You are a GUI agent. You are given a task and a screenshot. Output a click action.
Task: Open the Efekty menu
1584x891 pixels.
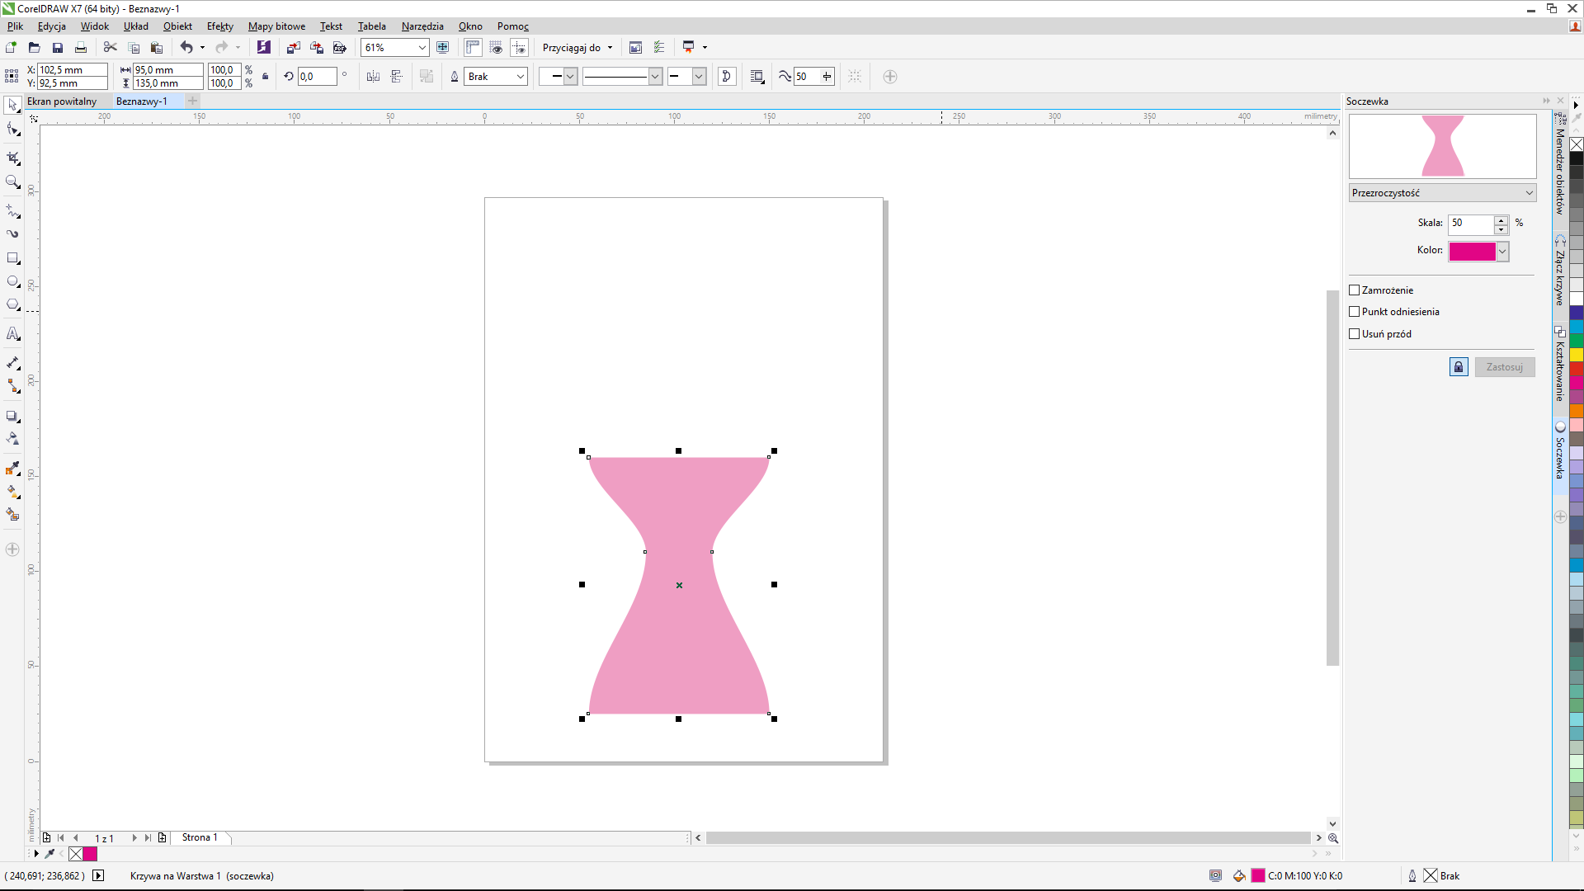click(219, 26)
